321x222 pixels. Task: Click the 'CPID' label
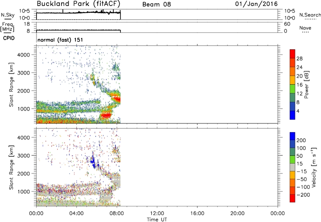9,38
